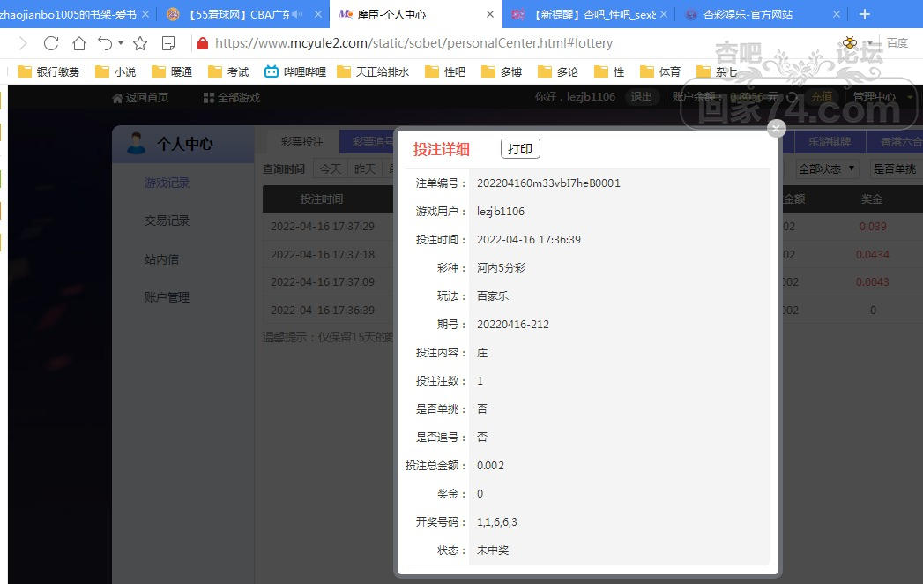Click the forward navigation arrow
This screenshot has height=584, width=923.
point(23,43)
